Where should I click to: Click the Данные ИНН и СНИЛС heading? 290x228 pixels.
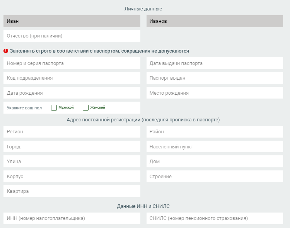pos(143,206)
